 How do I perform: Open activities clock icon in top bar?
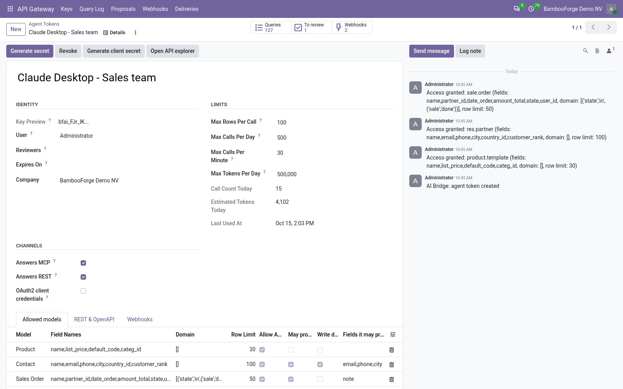(x=531, y=9)
